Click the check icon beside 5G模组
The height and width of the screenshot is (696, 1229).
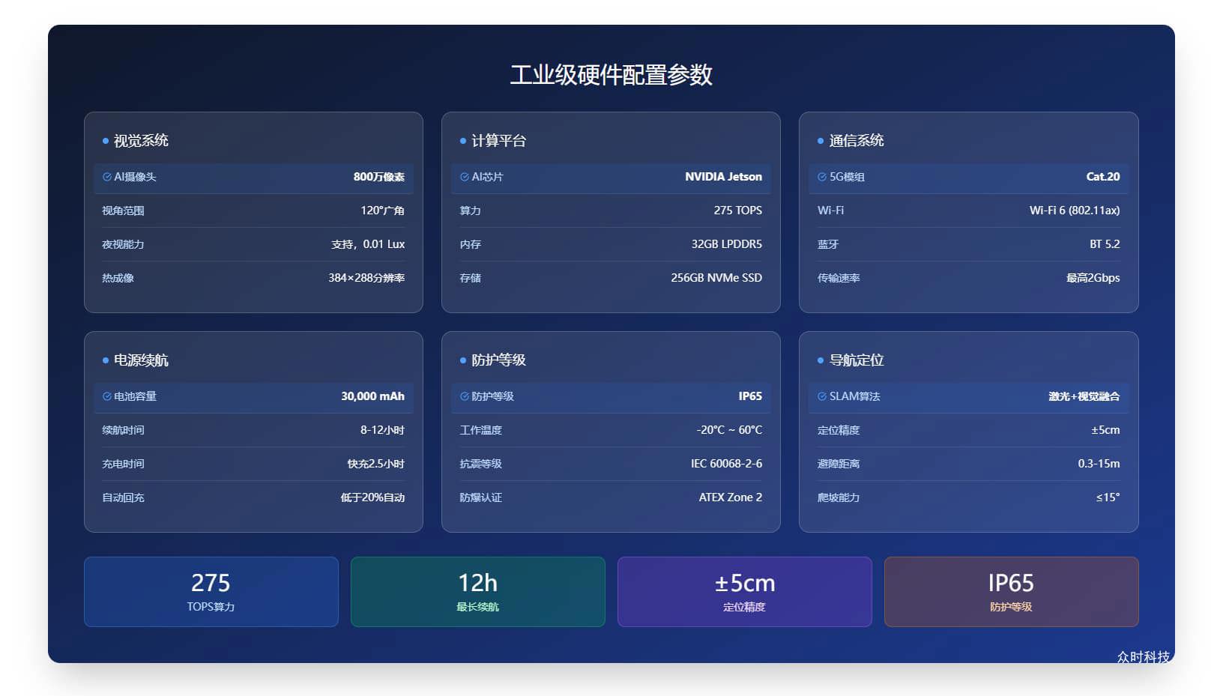822,177
